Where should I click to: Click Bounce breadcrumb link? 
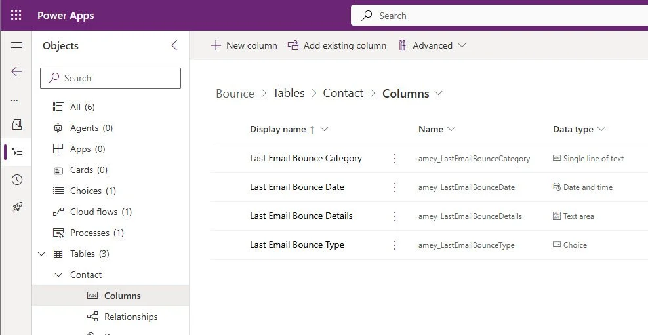235,93
